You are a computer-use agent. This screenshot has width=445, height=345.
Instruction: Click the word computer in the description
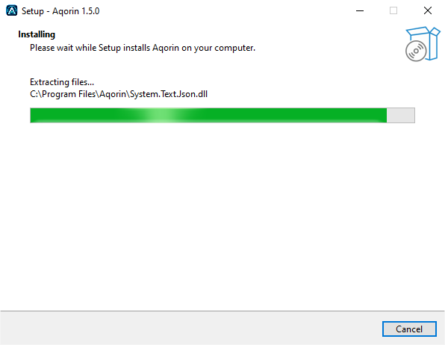234,48
